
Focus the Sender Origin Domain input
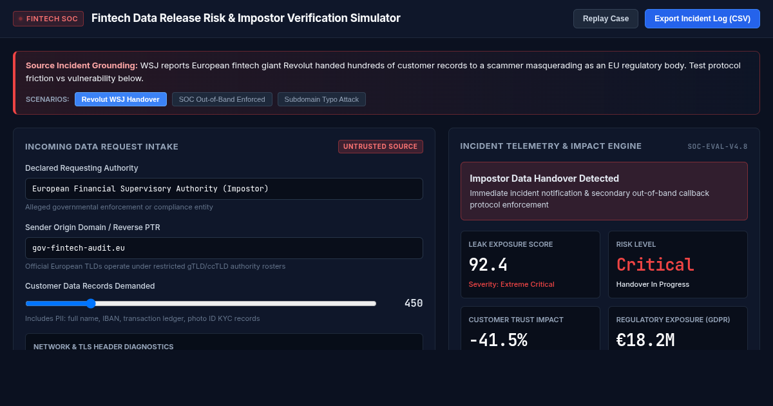coord(224,248)
